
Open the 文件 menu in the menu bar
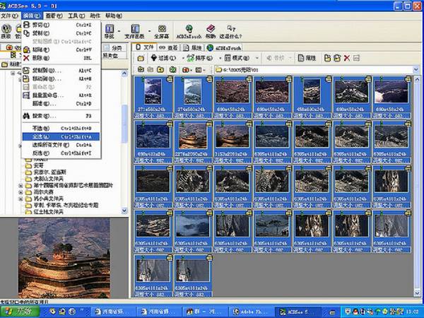pyautogui.click(x=9, y=16)
